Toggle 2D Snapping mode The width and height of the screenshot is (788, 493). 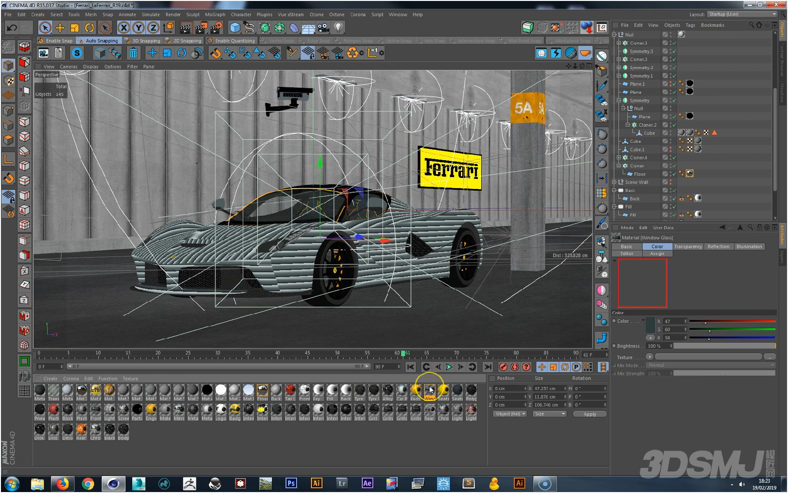(x=183, y=41)
